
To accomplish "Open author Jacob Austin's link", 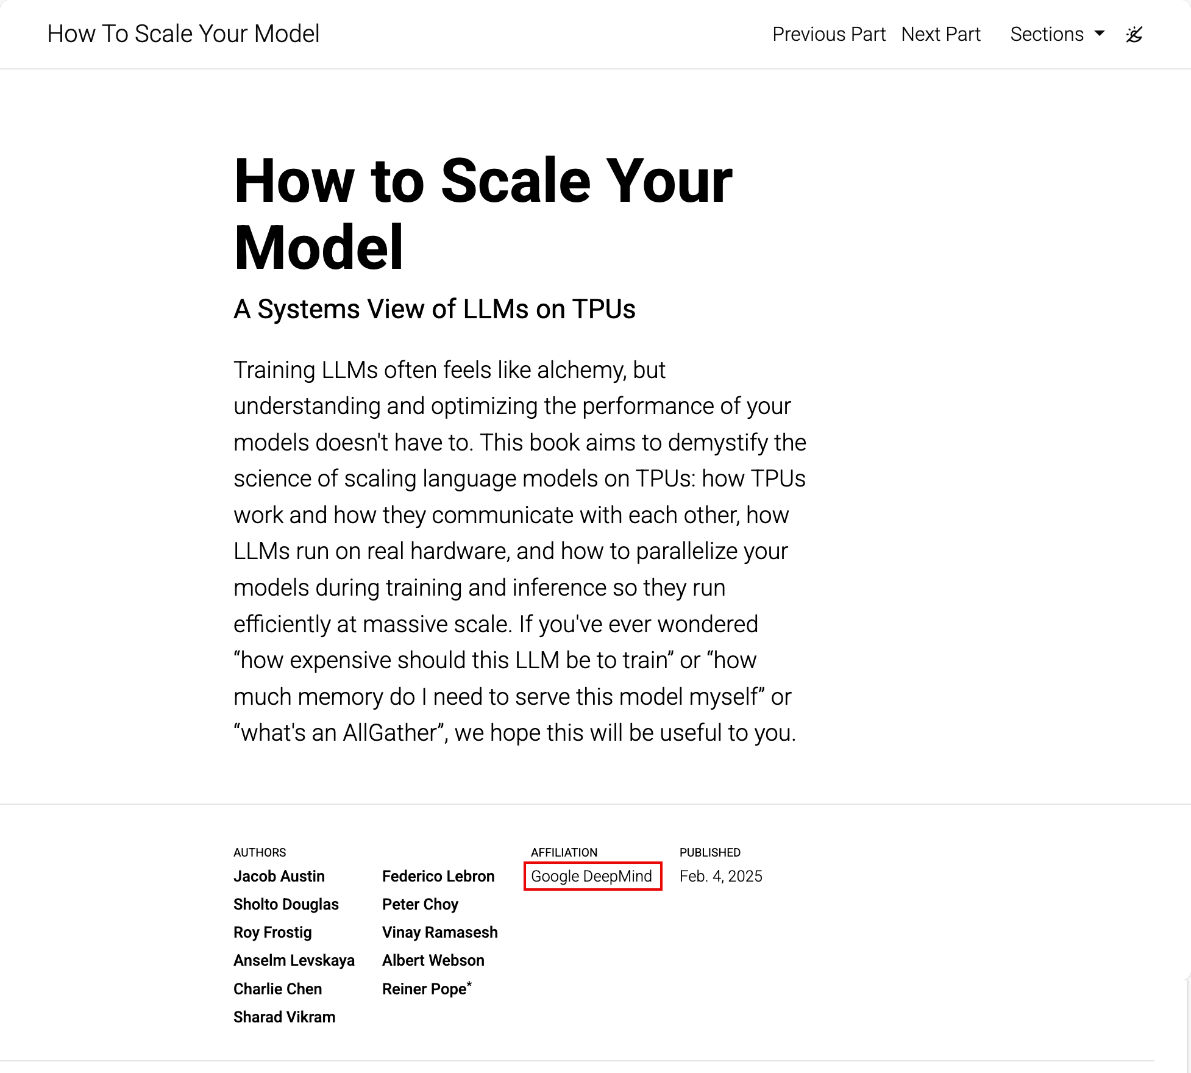I will (x=279, y=876).
